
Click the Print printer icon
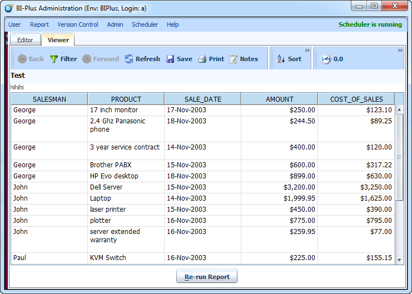click(x=202, y=59)
